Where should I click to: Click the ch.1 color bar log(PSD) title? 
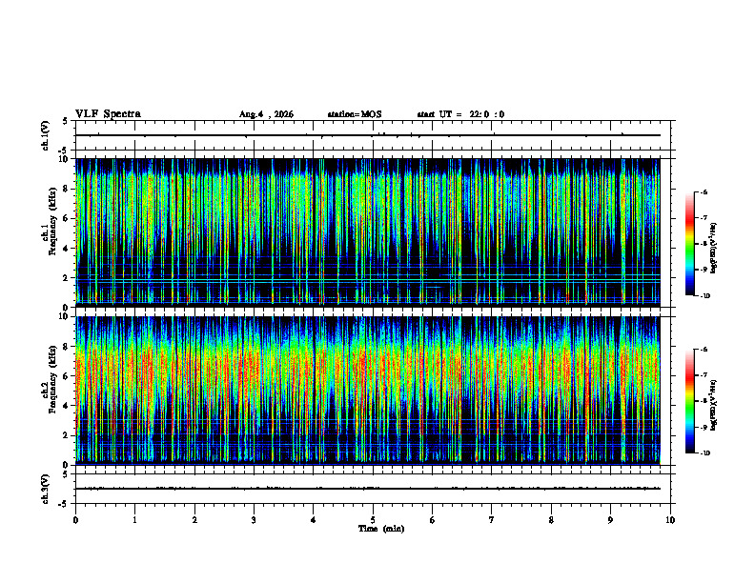tap(714, 248)
